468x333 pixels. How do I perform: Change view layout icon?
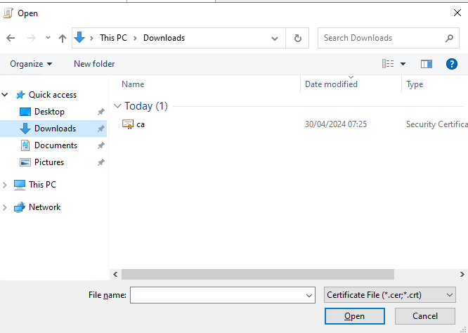tap(388, 63)
